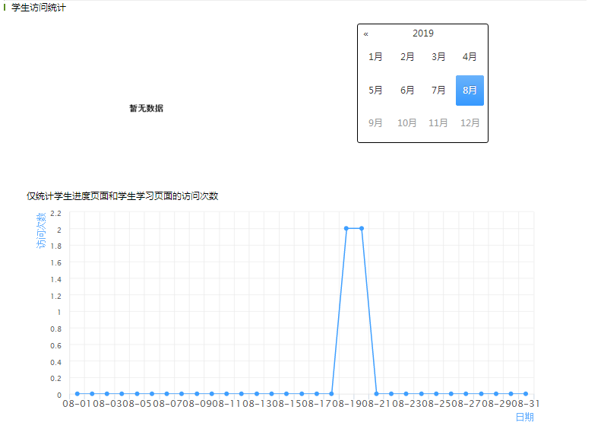Select 5月 in month picker
604x432 pixels.
375,91
